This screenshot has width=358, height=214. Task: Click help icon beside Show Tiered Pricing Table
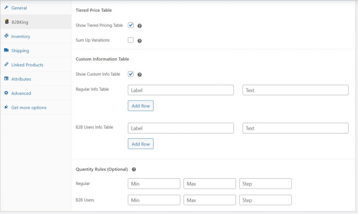[139, 26]
